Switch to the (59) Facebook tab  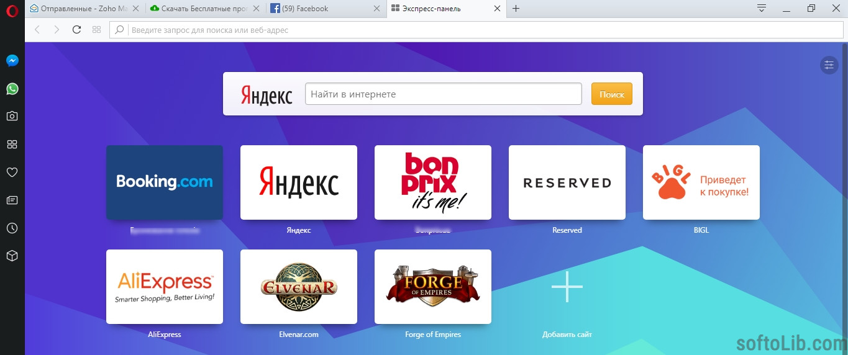point(326,9)
